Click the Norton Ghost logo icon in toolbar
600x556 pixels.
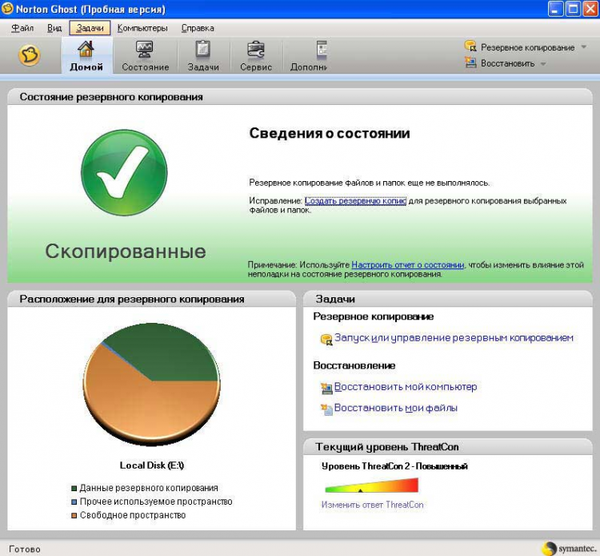point(29,55)
